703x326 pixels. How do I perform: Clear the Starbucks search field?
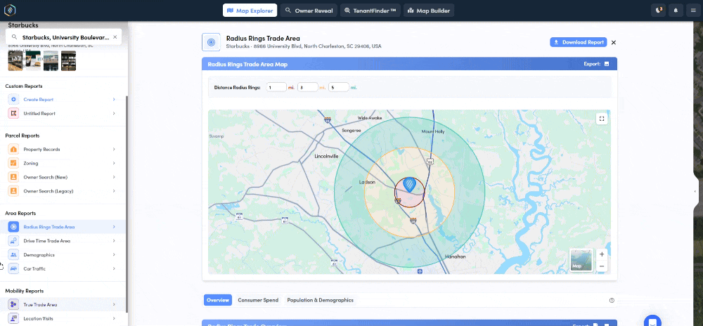click(115, 37)
